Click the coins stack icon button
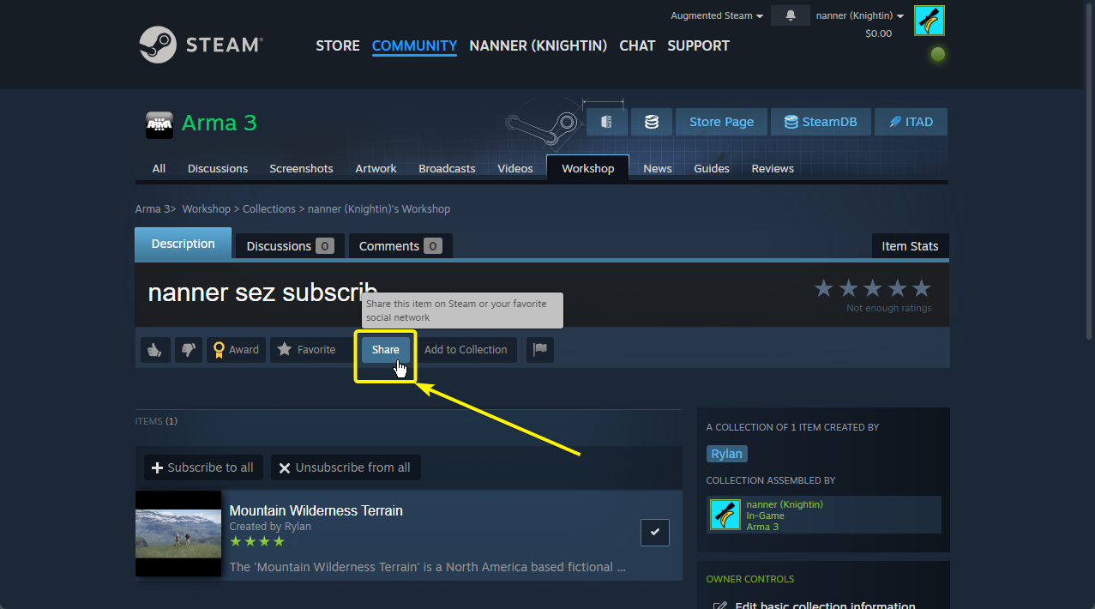The width and height of the screenshot is (1095, 609). (652, 122)
